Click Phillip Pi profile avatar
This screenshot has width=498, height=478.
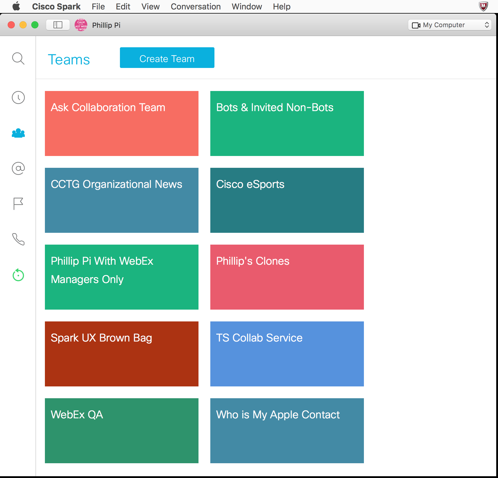pyautogui.click(x=81, y=25)
